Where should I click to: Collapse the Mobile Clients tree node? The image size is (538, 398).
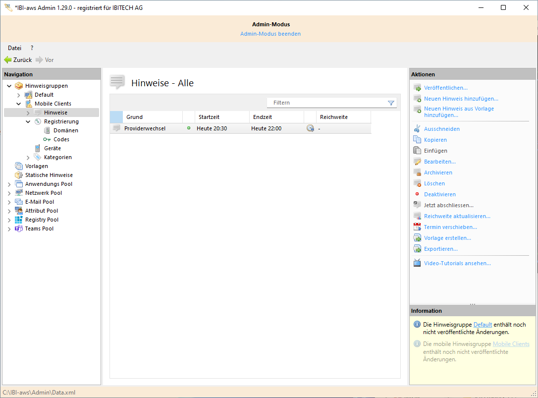point(19,104)
